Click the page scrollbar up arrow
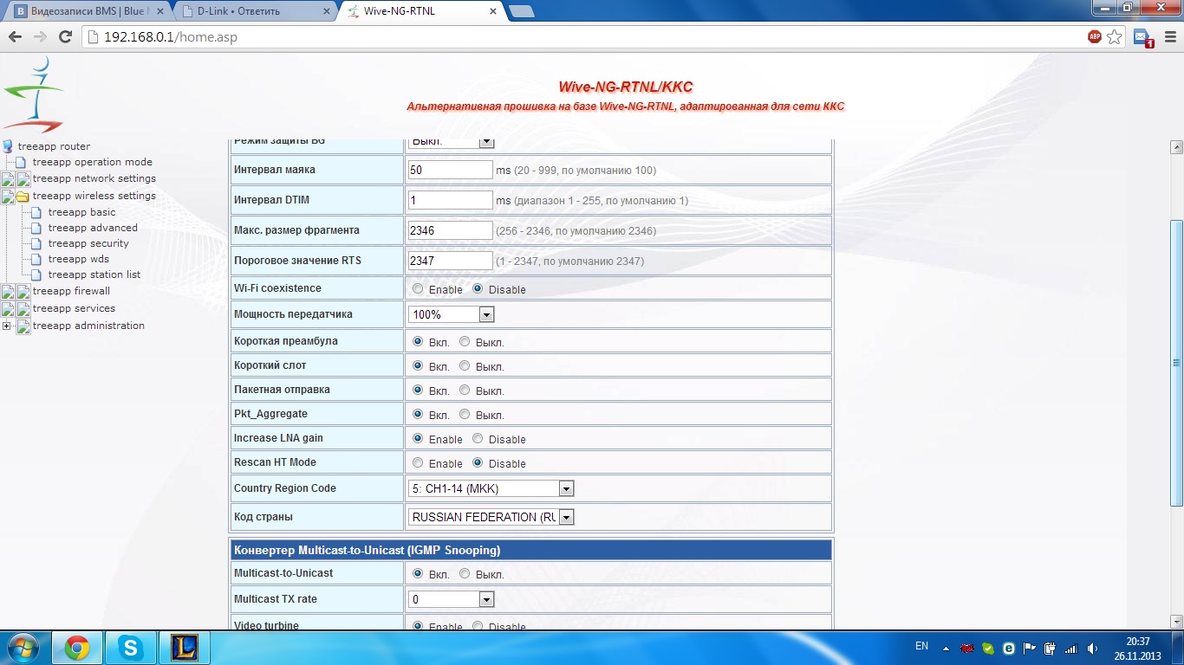 coord(1176,146)
